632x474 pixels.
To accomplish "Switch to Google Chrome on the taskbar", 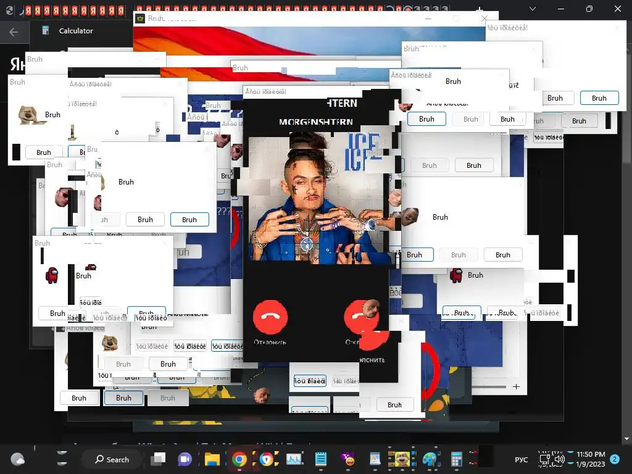I will (x=239, y=459).
